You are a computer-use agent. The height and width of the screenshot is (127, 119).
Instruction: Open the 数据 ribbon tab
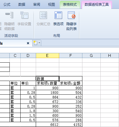tap(22, 5)
